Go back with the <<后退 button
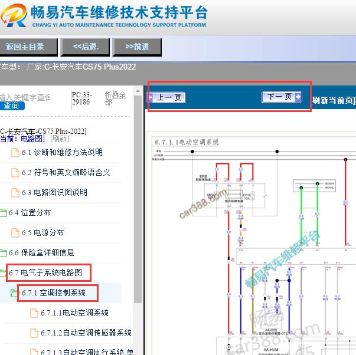 click(86, 47)
